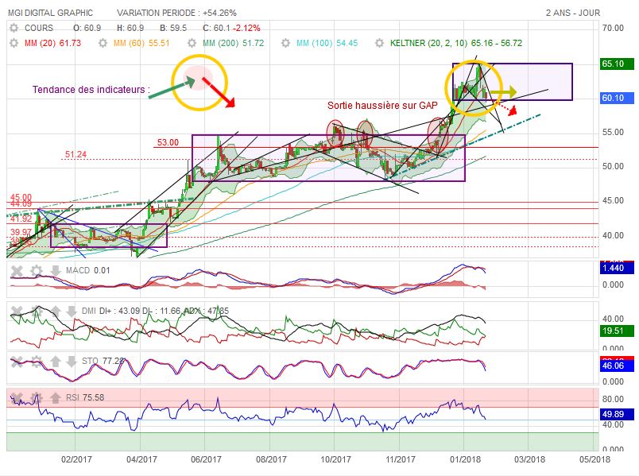Open settings gear for MM (200)
This screenshot has width=639, height=476.
coord(192,43)
